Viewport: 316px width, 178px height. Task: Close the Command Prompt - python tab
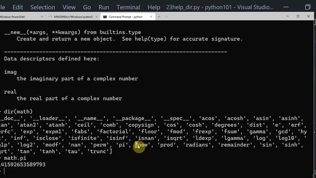[x=151, y=17]
